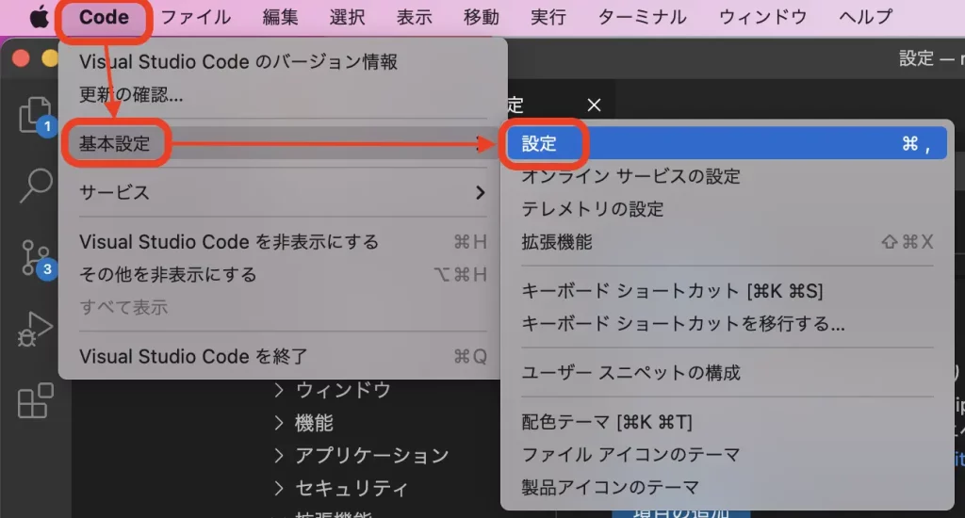Choose Visual Studio Code を終了
This screenshot has width=965, height=518.
click(283, 356)
